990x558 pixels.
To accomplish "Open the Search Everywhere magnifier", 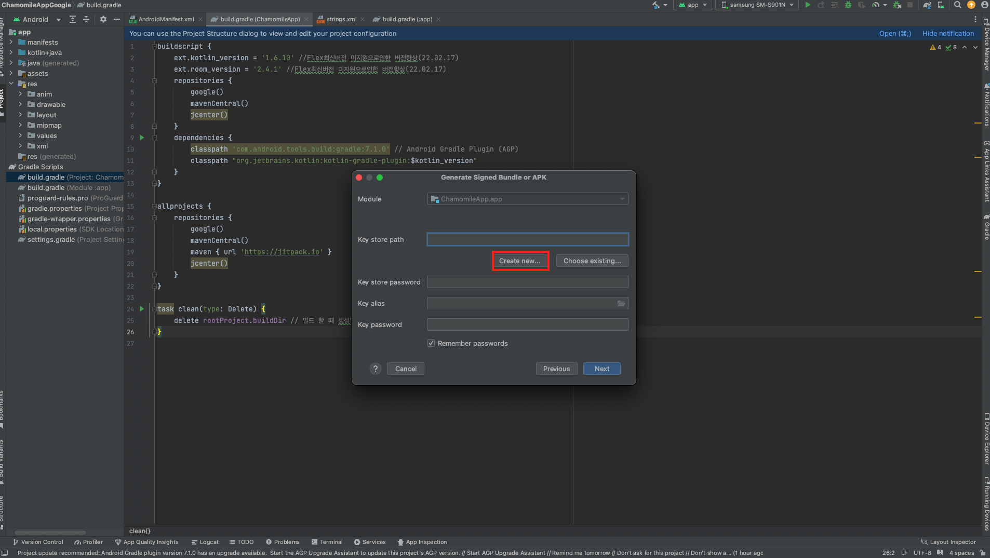I will tap(957, 5).
